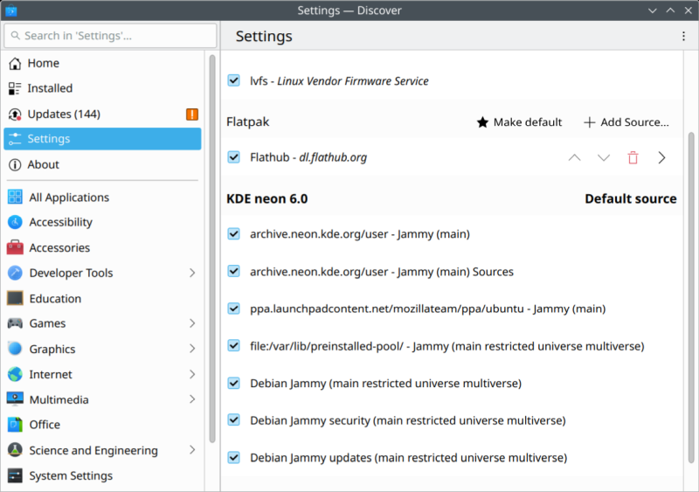
Task: Move Flathub source down with arrow
Action: click(603, 158)
